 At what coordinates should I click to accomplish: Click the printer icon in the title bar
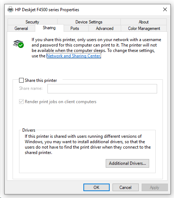point(10,9)
